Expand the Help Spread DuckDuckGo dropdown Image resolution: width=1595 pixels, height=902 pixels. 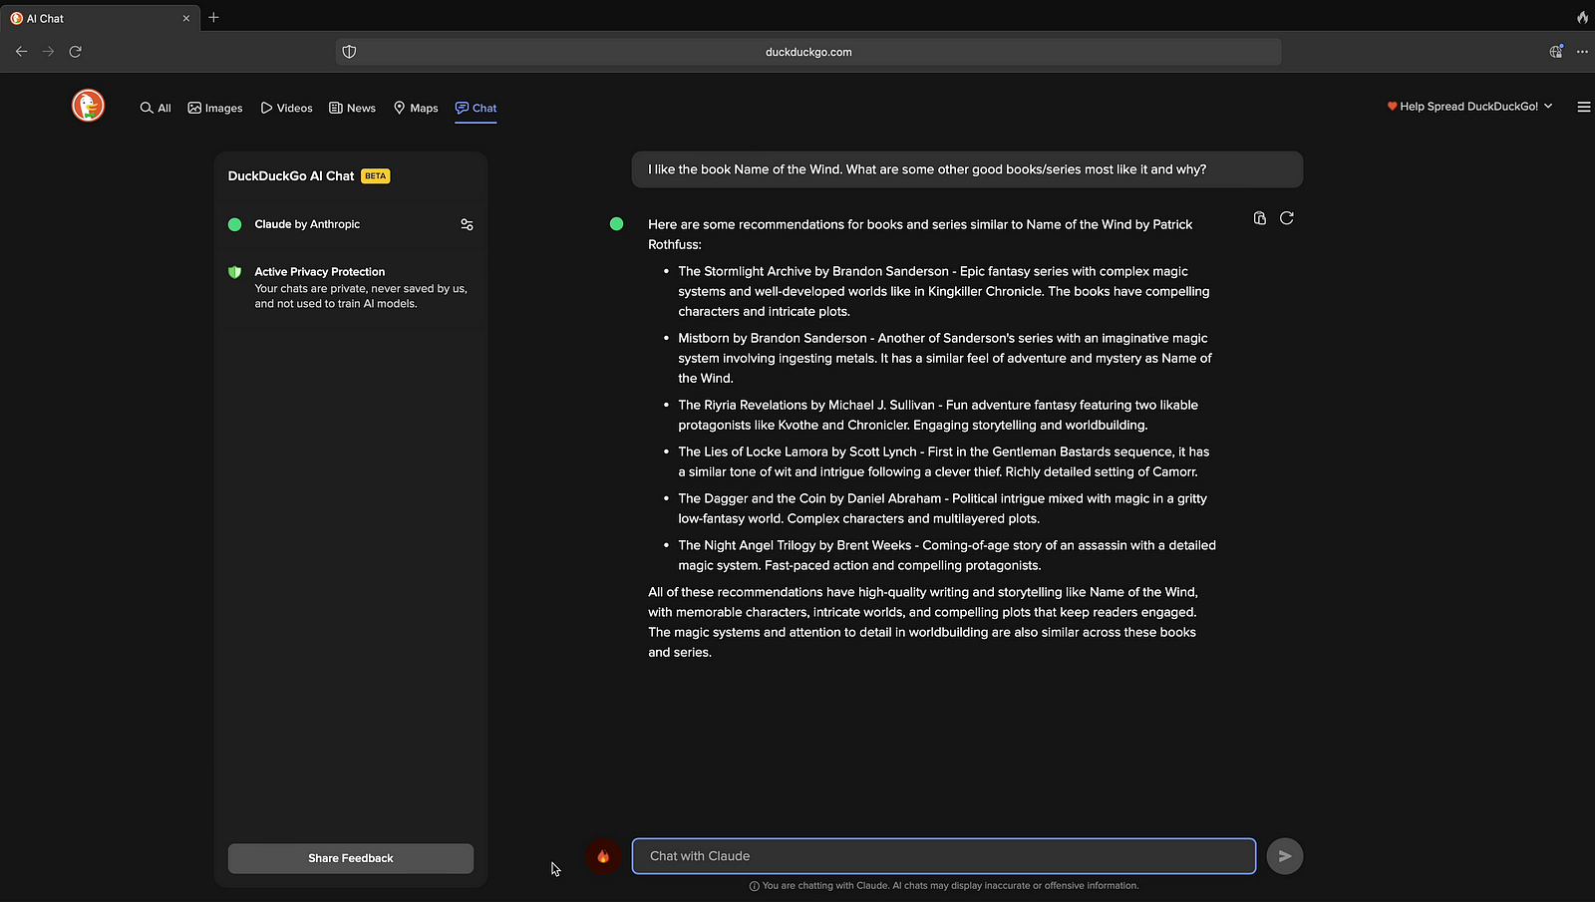1469,107
